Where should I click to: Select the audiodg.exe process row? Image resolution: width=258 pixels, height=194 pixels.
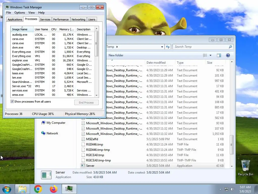pyautogui.click(x=52, y=35)
